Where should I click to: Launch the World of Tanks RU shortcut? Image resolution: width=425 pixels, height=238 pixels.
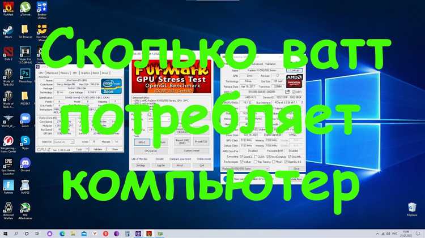click(x=8, y=77)
